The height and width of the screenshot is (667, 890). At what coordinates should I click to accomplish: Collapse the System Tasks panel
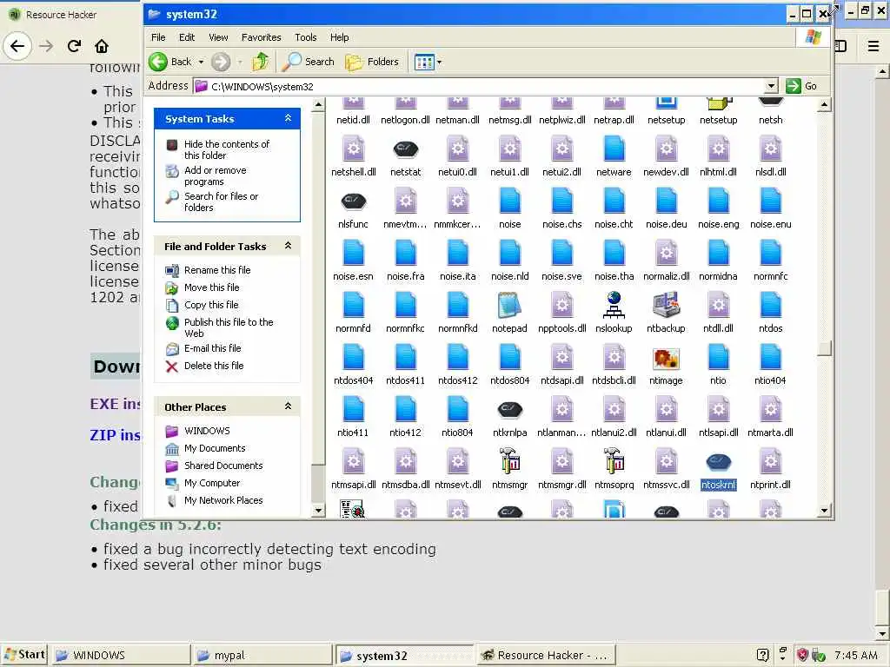click(288, 118)
